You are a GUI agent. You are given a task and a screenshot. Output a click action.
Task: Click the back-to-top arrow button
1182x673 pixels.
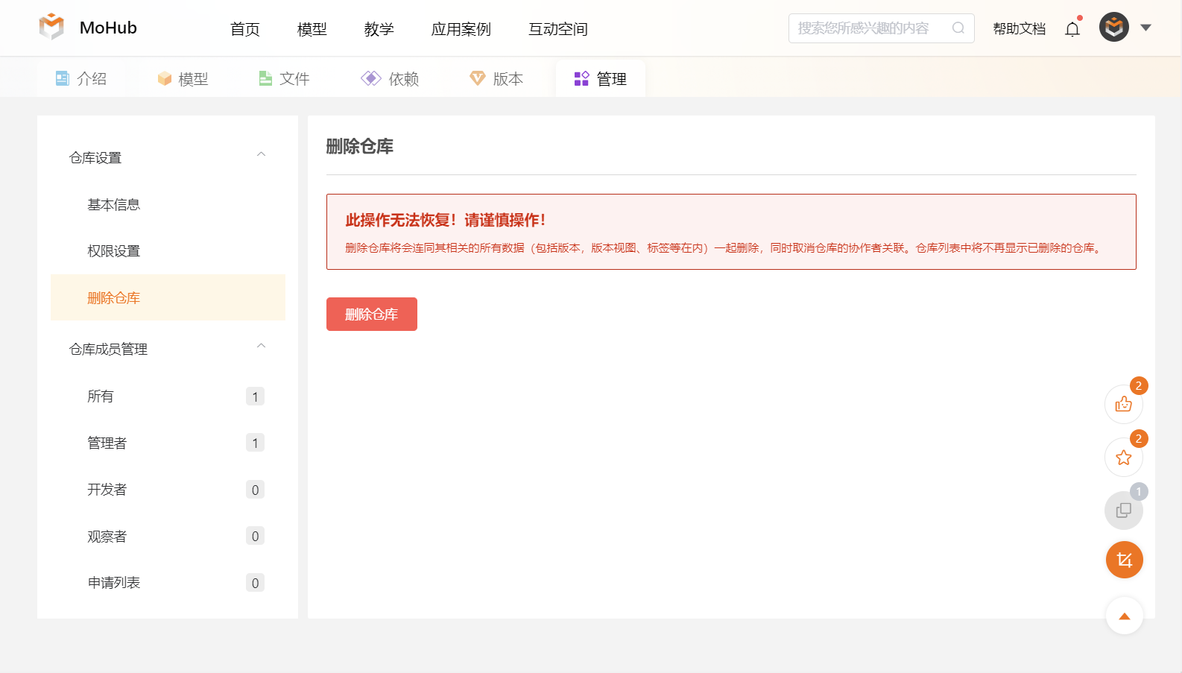point(1125,616)
